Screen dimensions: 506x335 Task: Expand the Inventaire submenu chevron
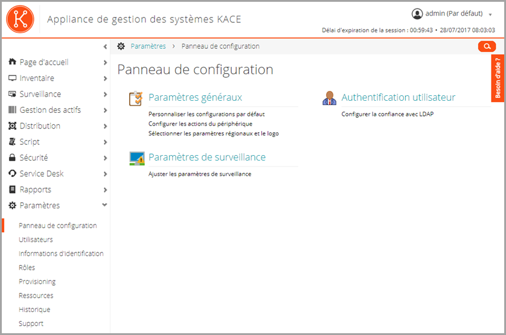[x=105, y=78]
